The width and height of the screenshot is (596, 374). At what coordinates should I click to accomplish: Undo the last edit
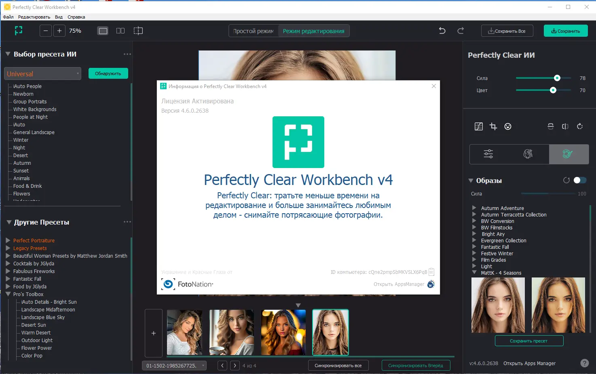click(442, 31)
